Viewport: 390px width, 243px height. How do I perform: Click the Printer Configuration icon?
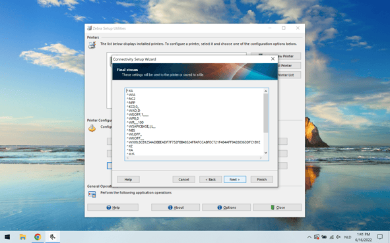92,128
